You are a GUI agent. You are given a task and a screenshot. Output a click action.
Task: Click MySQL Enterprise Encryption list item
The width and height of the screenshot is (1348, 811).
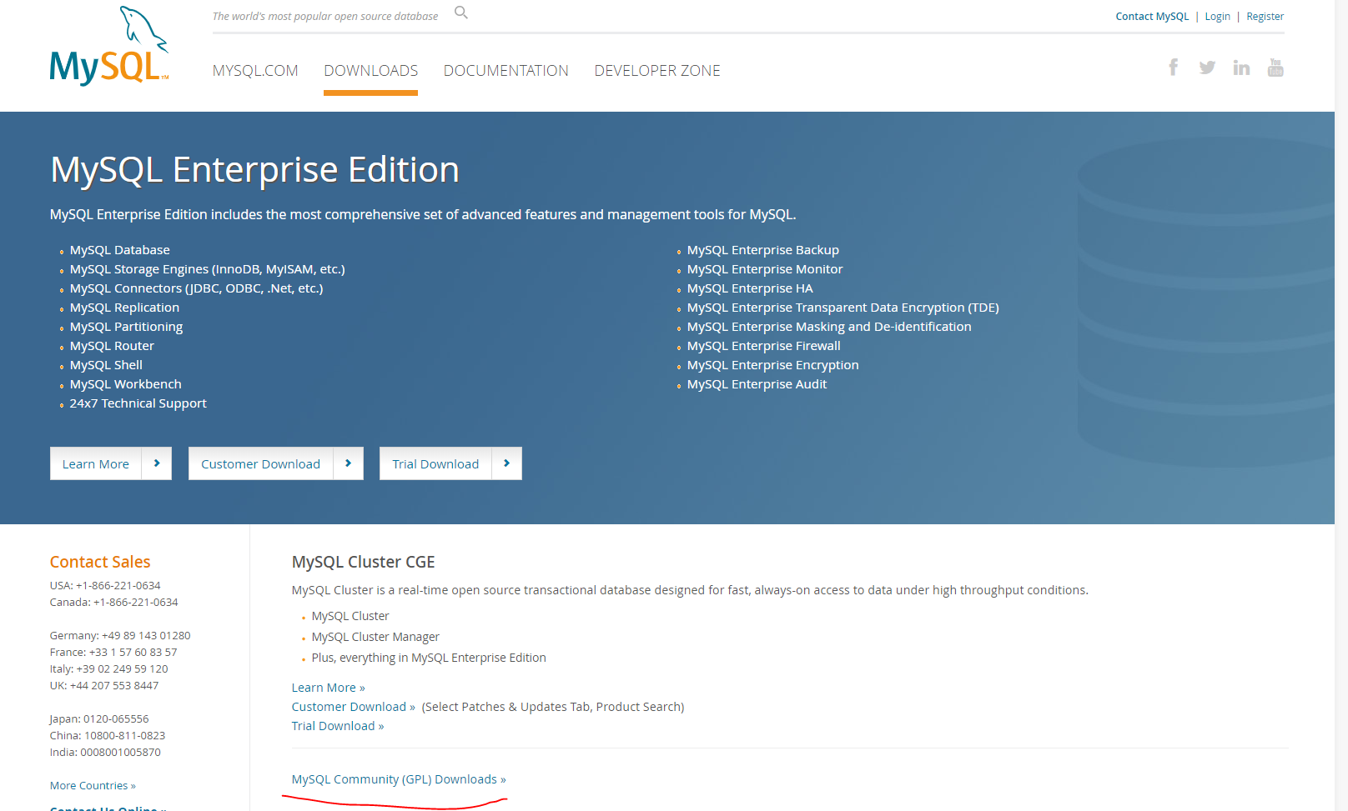coord(772,365)
